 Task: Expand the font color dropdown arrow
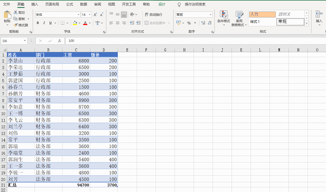coord(90,23)
